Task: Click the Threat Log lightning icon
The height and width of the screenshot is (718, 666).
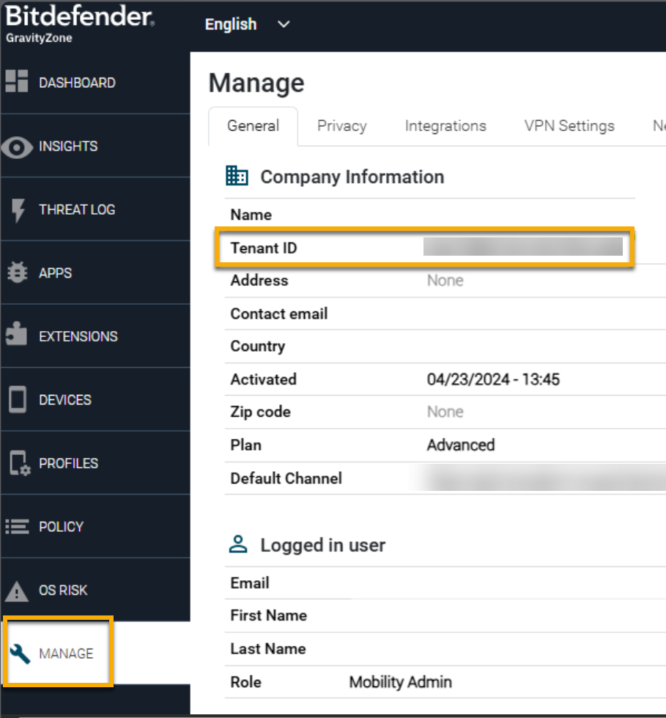Action: pos(18,211)
